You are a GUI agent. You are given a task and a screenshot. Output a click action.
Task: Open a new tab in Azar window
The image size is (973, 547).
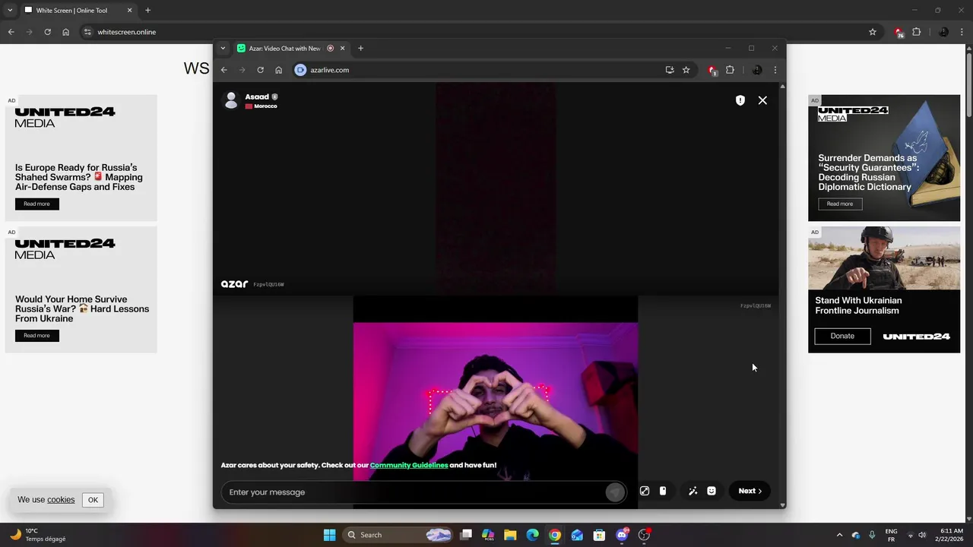click(360, 48)
